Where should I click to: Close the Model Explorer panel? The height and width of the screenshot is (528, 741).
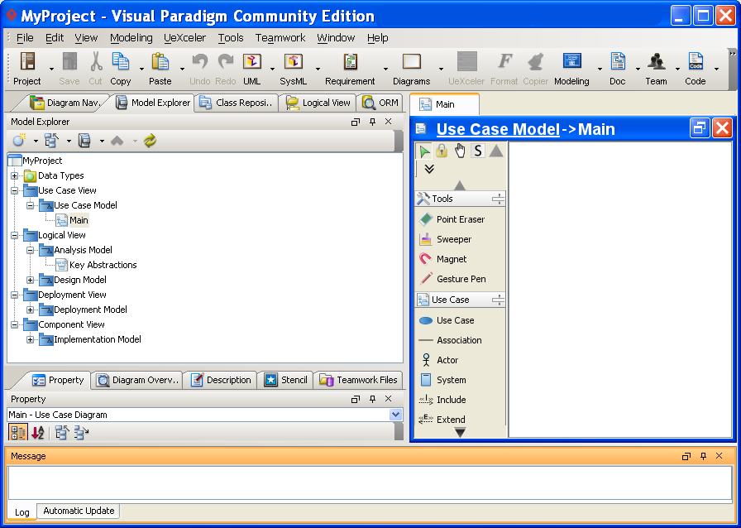click(389, 122)
